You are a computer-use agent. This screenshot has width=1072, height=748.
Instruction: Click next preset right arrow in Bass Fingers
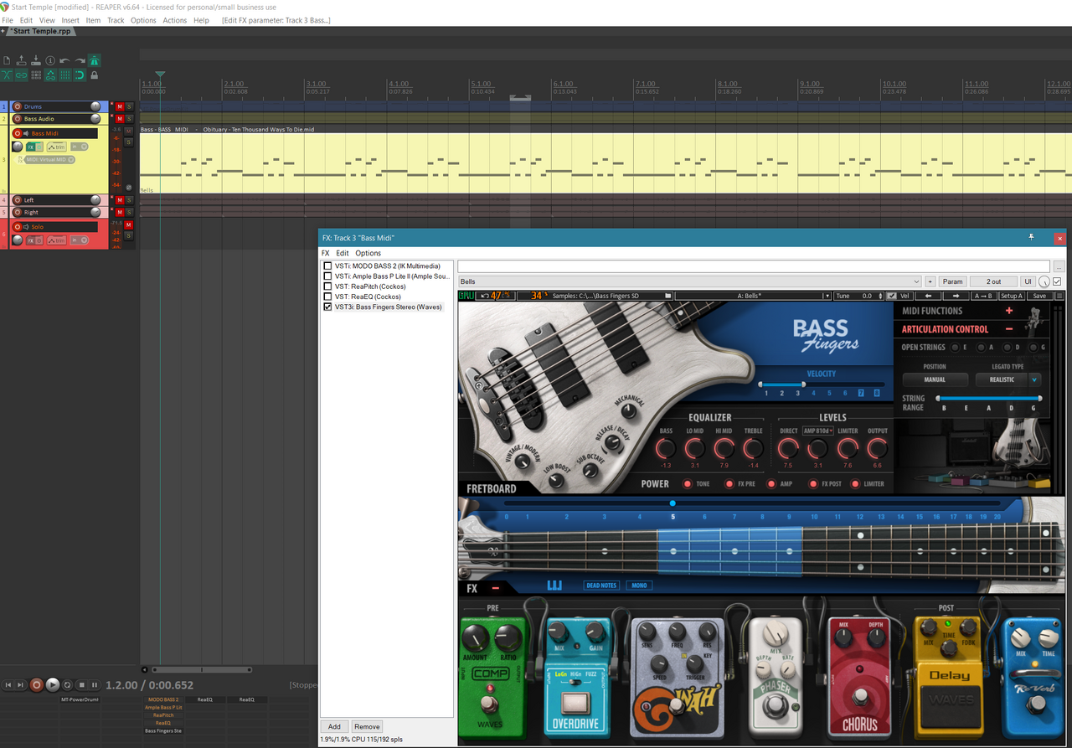pos(956,296)
